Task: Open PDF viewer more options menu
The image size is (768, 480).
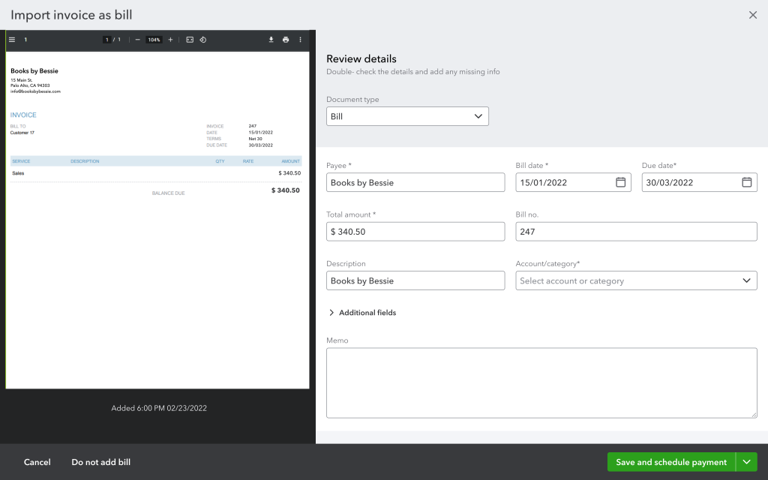Action: 300,40
